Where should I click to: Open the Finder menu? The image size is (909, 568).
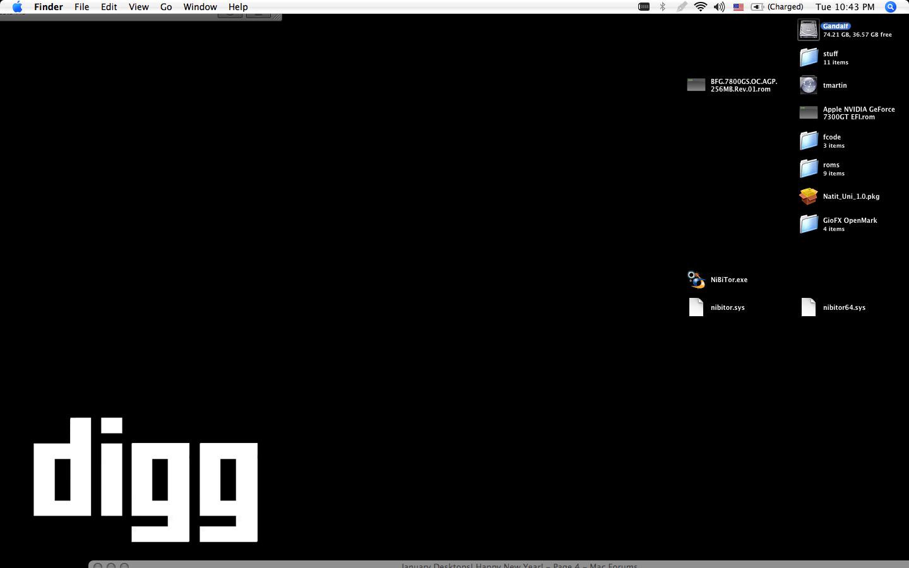(x=49, y=7)
